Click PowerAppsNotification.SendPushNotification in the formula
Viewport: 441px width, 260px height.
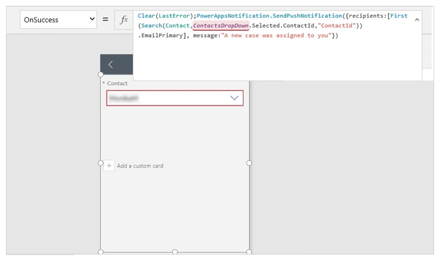click(269, 15)
